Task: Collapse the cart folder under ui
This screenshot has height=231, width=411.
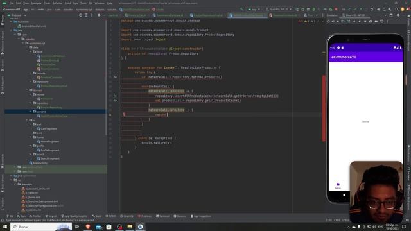Action: pyautogui.click(x=31, y=124)
